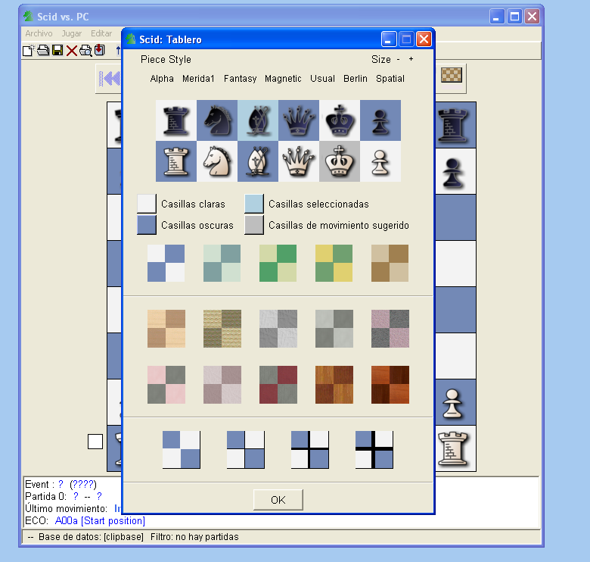Select the pink and gray texture board
The height and width of the screenshot is (562, 590).
pyautogui.click(x=166, y=385)
